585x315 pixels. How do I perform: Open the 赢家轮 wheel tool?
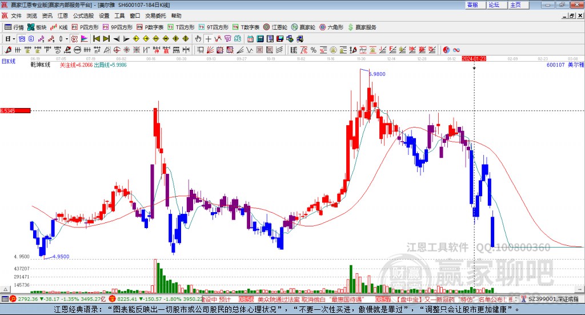click(x=303, y=27)
